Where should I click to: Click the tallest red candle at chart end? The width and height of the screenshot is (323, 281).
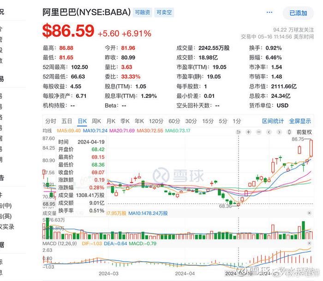click(x=311, y=148)
